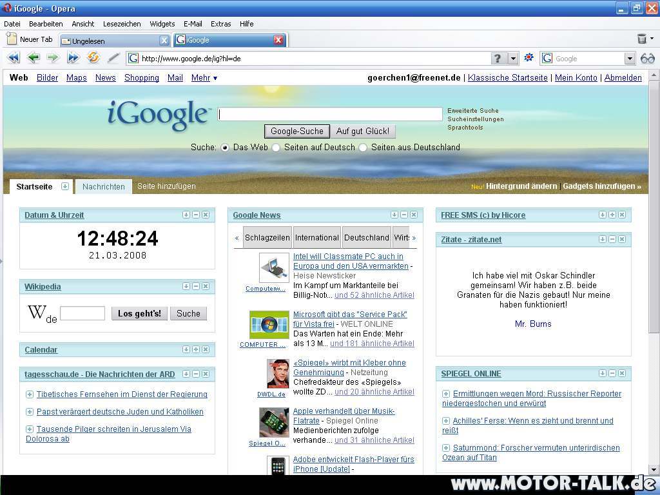Open the Intel Classmate PC article thumbnail

274,267
